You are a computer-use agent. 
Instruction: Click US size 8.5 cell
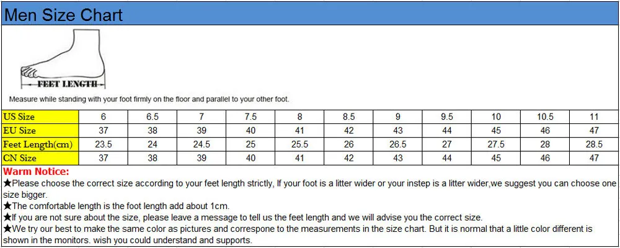[348, 117]
